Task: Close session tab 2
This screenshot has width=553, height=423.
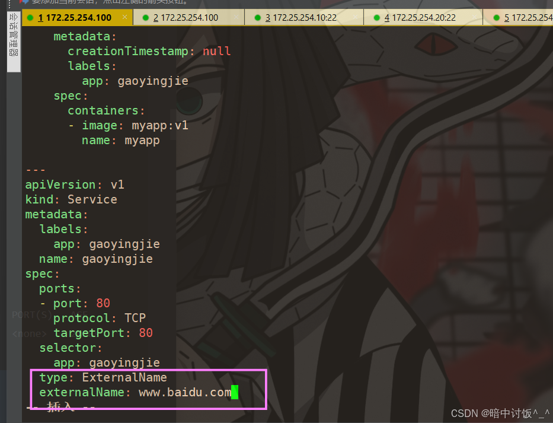Action: (236, 17)
